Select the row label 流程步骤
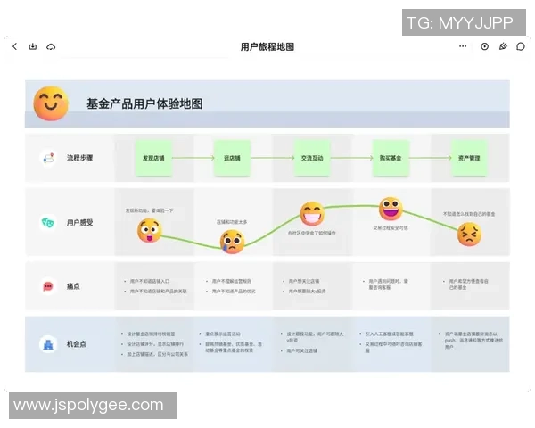535x428 pixels. [x=80, y=158]
